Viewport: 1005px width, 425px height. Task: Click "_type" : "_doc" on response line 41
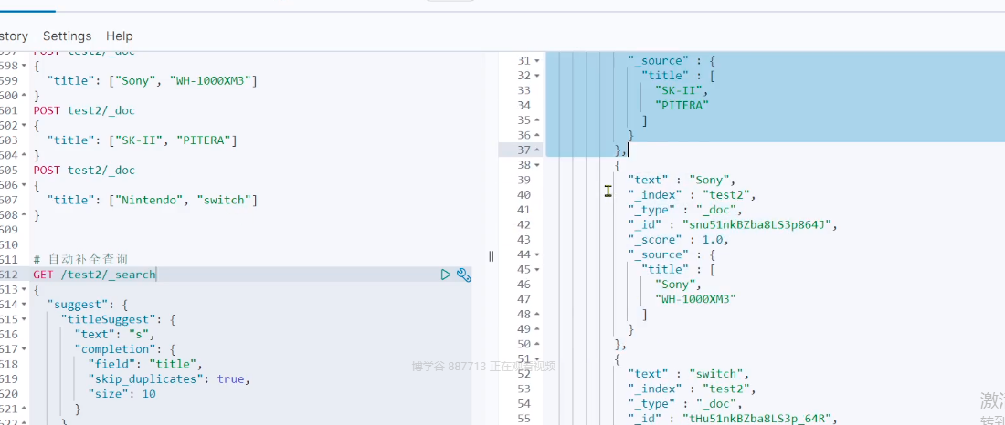click(x=685, y=210)
